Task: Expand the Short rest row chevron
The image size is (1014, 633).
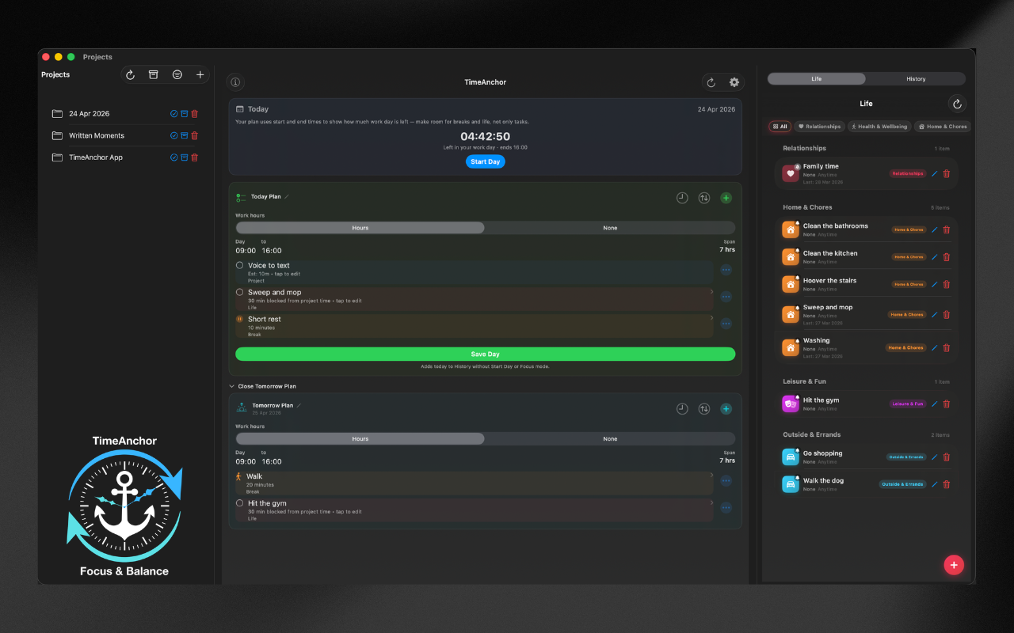Action: (711, 319)
